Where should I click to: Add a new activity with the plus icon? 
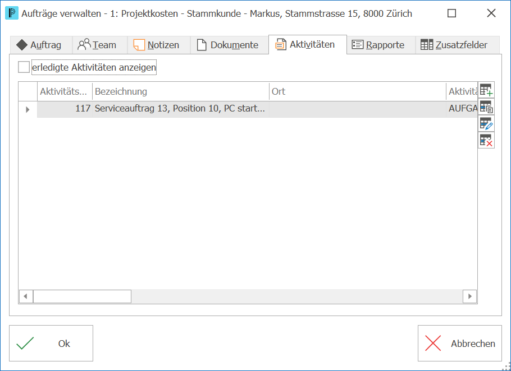[486, 90]
